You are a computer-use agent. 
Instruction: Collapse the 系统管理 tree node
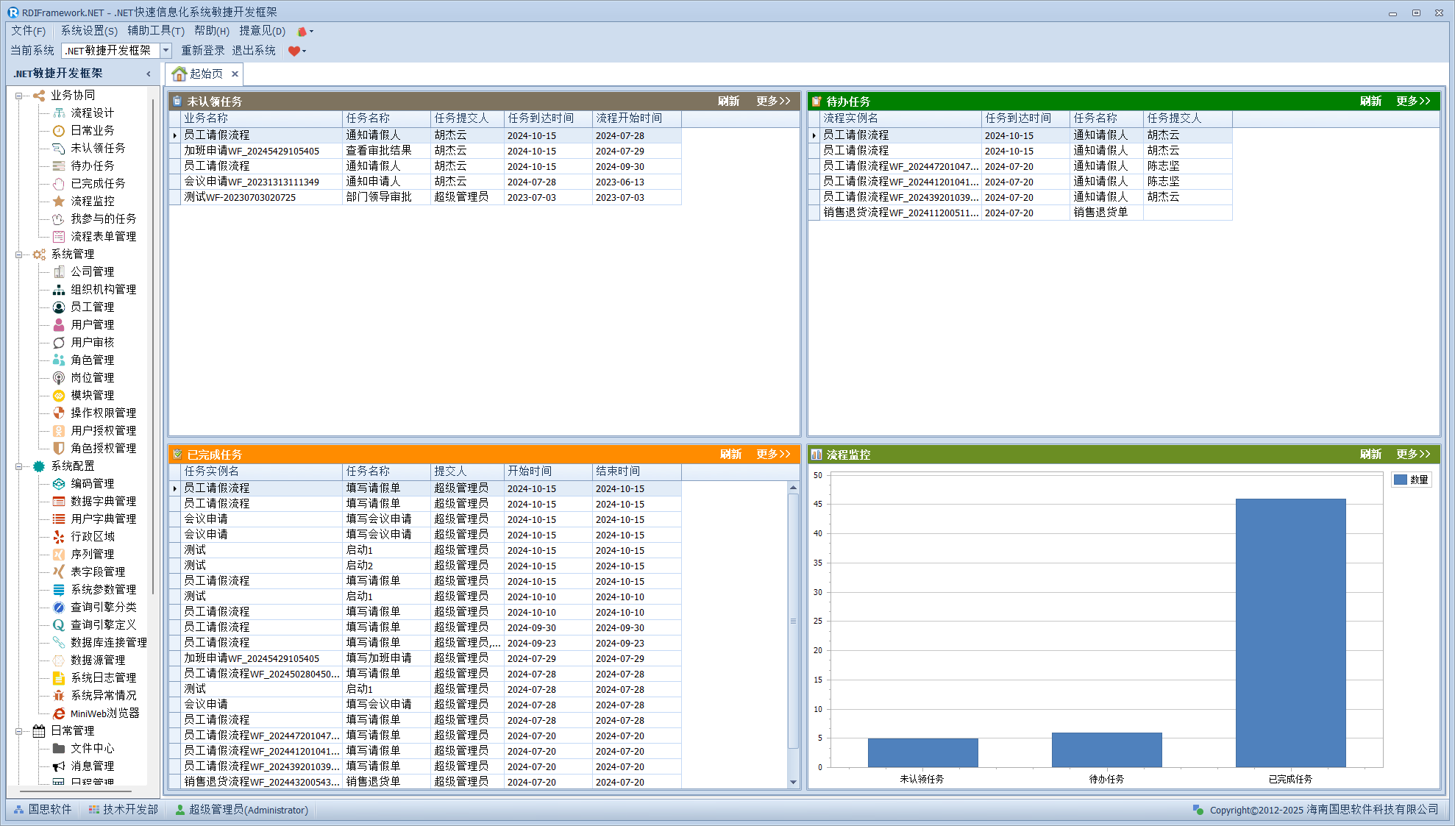click(x=19, y=254)
